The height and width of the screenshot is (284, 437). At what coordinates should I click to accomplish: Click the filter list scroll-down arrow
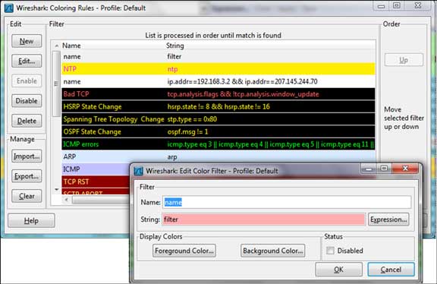click(x=57, y=189)
